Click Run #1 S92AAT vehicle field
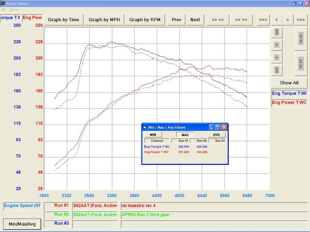The image size is (310, 232). coord(95,206)
